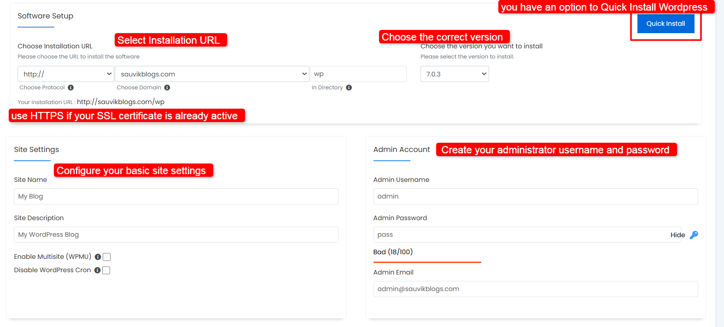Click Hide to mask the password
The image size is (724, 327).
(x=677, y=235)
